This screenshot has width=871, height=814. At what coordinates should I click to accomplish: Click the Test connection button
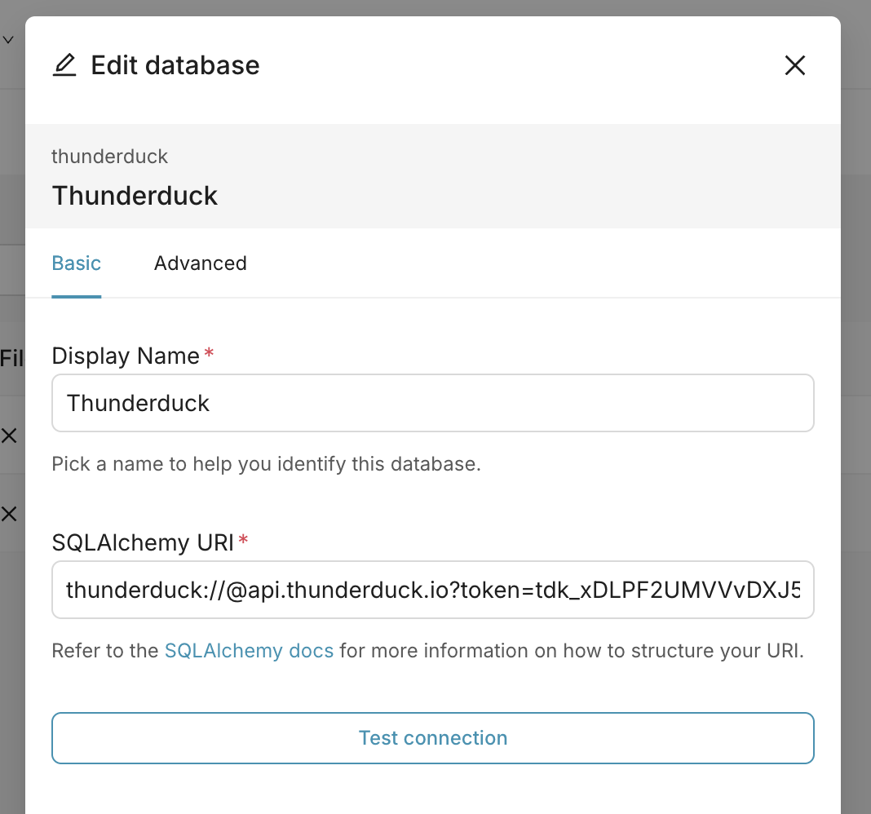pos(433,738)
